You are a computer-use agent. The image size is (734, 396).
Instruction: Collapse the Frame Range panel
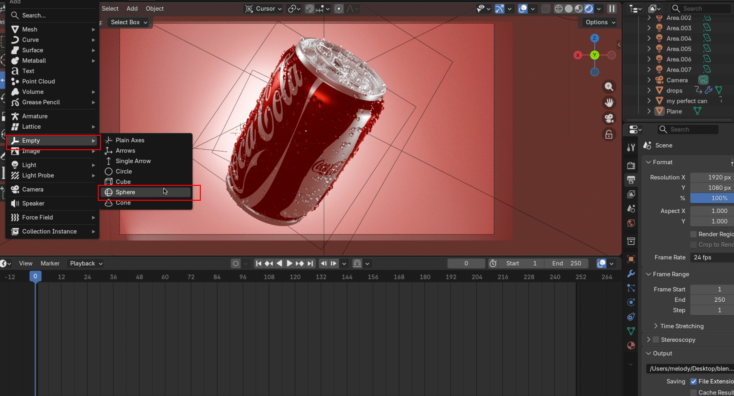(648, 274)
